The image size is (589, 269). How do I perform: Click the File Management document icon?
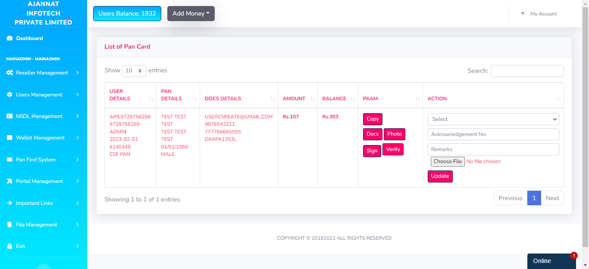(9, 225)
